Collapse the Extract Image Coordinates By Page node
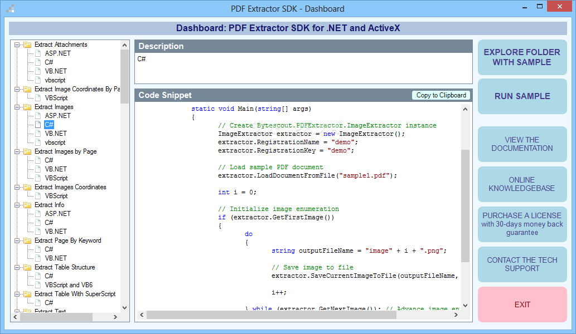This screenshot has height=334, width=576. click(17, 89)
